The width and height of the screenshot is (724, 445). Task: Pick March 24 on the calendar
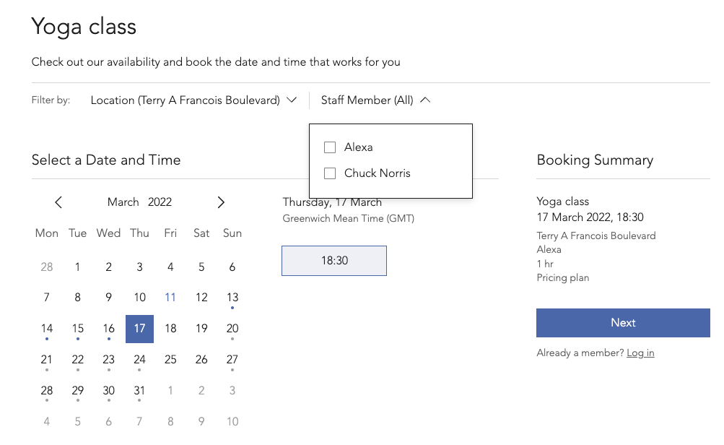[139, 360]
